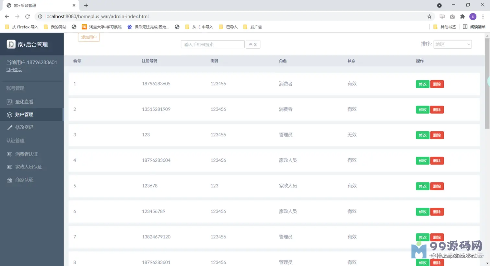Open 消费者认证 in the sidebar

pos(32,154)
